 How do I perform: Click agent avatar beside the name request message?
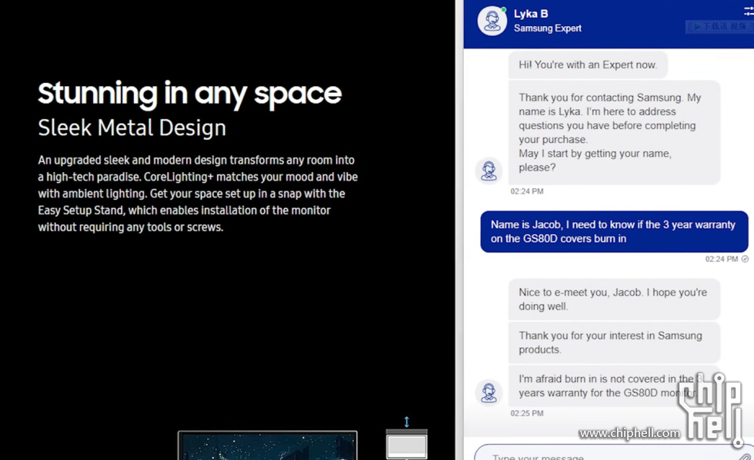489,170
